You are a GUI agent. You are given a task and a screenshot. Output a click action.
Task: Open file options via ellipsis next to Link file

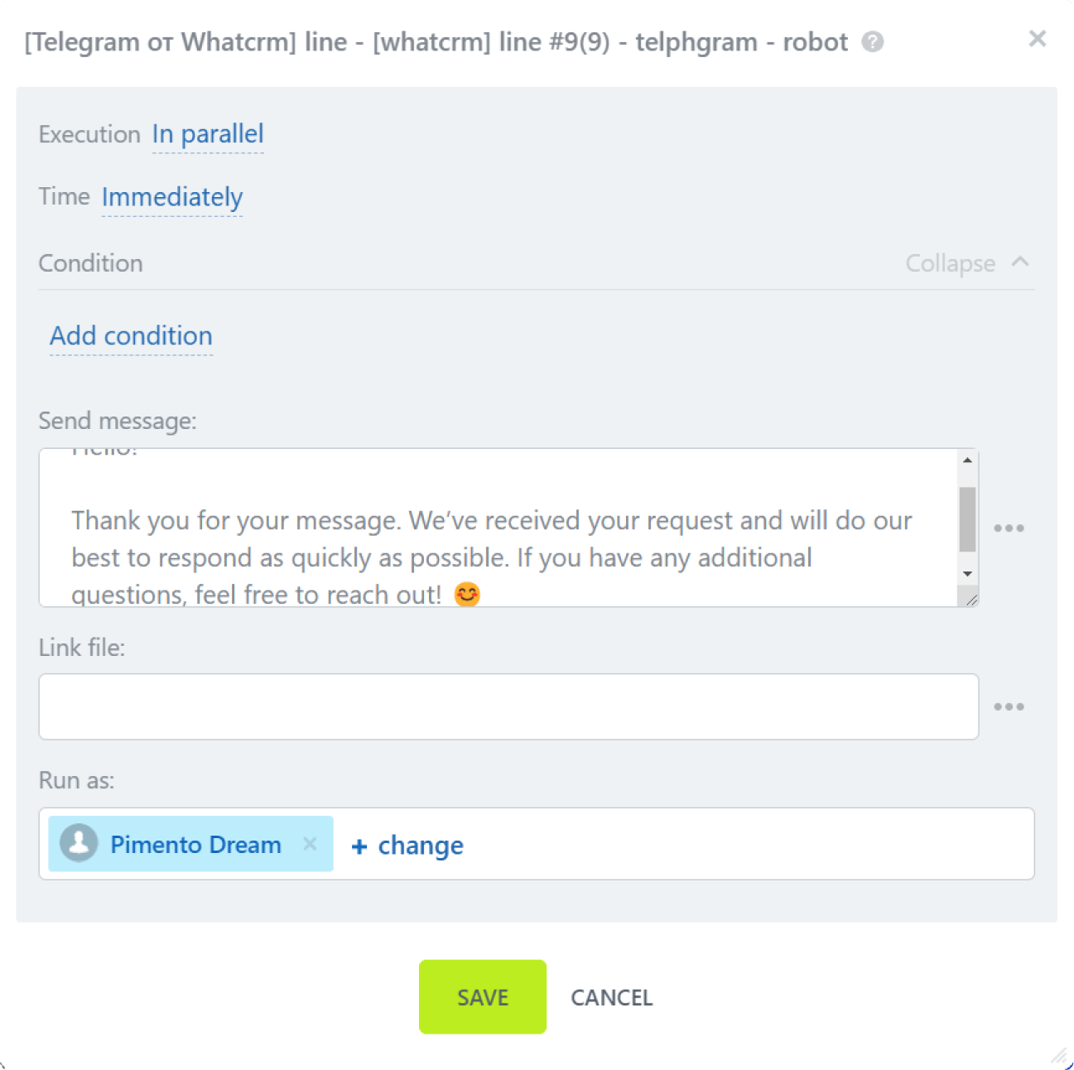pyautogui.click(x=1010, y=705)
